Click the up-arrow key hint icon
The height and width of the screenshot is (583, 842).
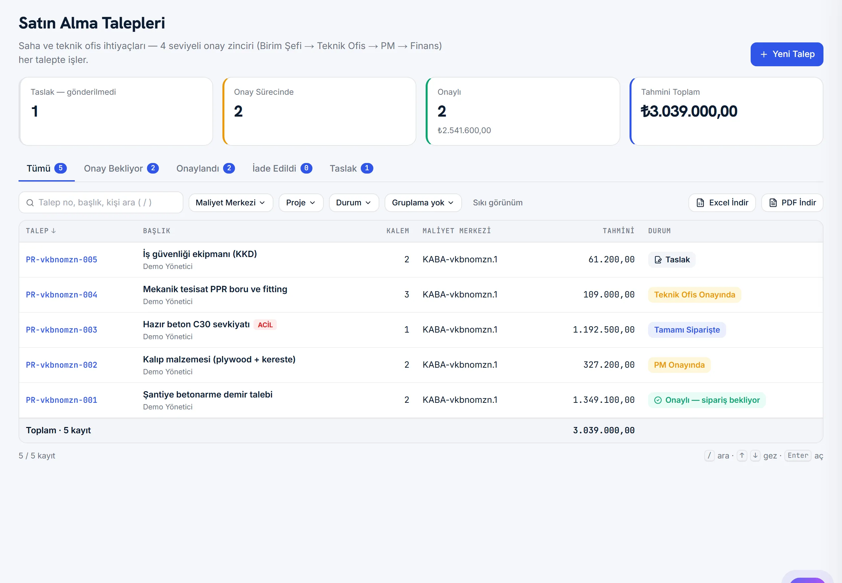pyautogui.click(x=742, y=455)
